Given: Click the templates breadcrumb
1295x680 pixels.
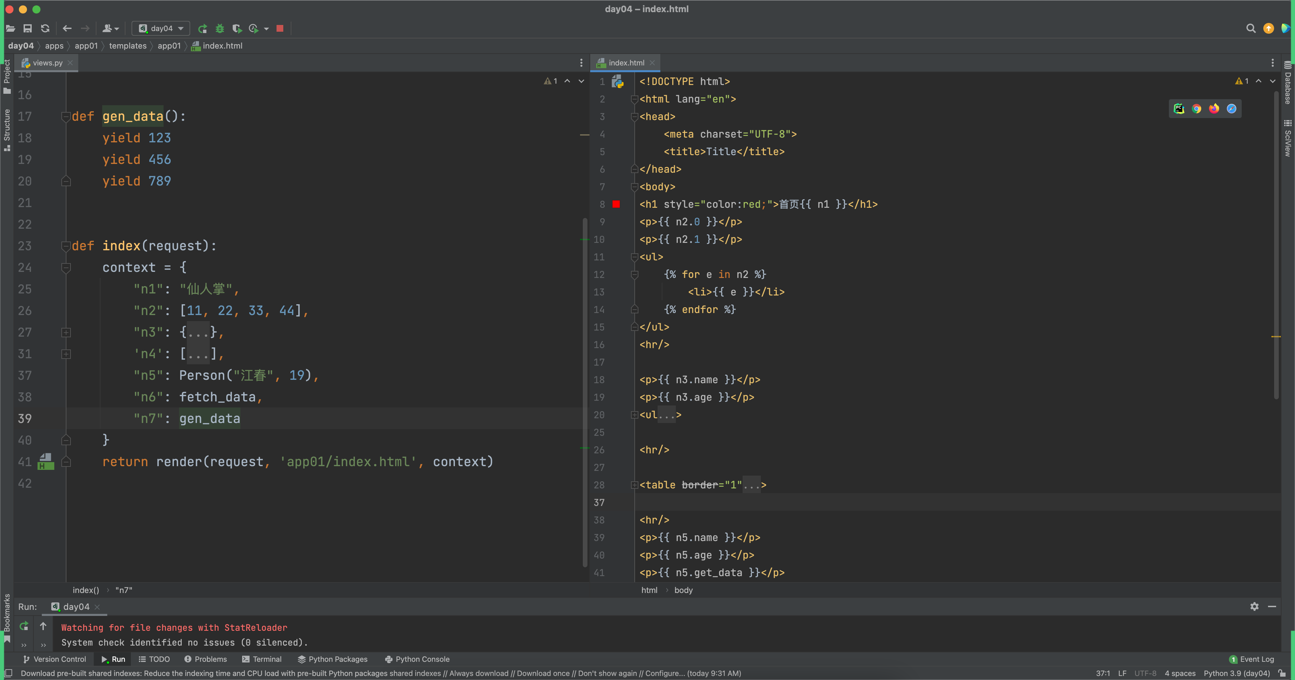Looking at the screenshot, I should click(x=128, y=46).
